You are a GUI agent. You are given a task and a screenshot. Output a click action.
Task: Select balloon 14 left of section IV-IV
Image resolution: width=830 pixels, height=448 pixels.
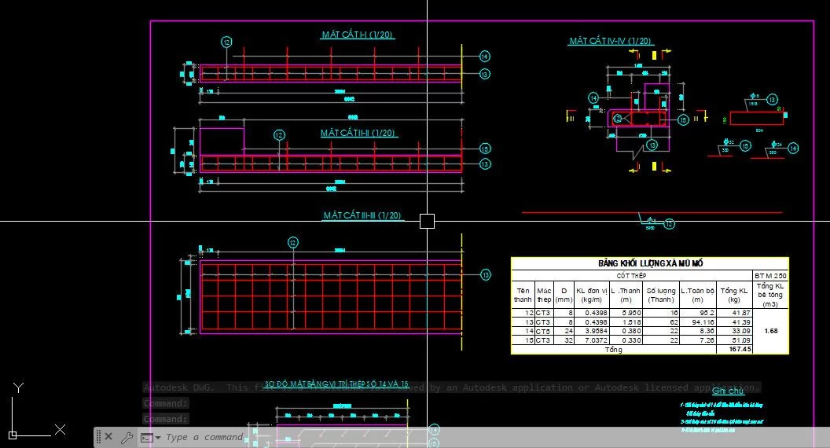point(593,98)
